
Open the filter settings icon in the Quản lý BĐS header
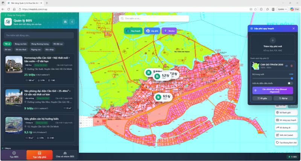[65, 22]
